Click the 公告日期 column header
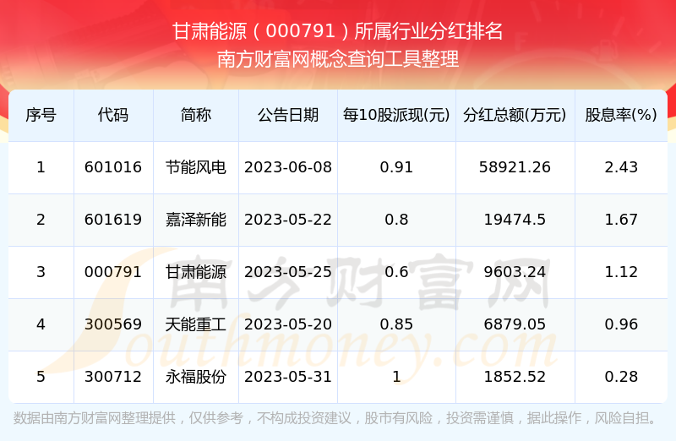 click(x=288, y=115)
